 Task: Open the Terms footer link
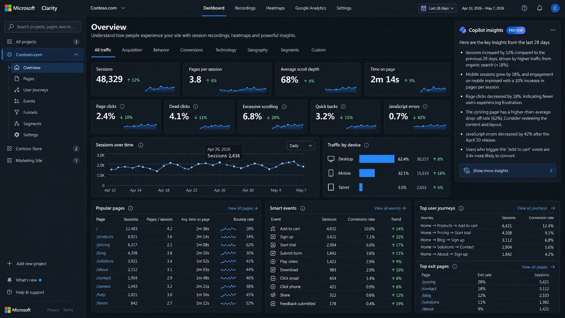pyautogui.click(x=68, y=310)
